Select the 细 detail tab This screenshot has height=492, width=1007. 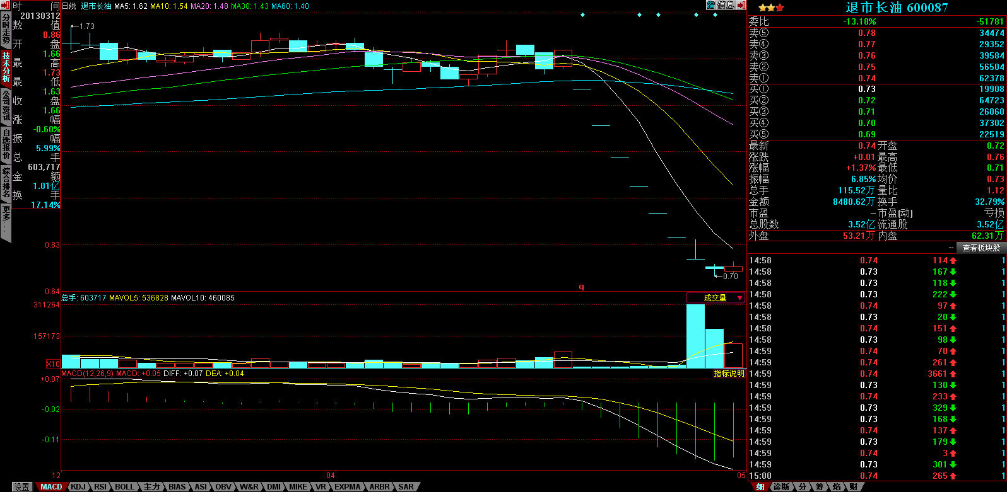[x=760, y=487]
